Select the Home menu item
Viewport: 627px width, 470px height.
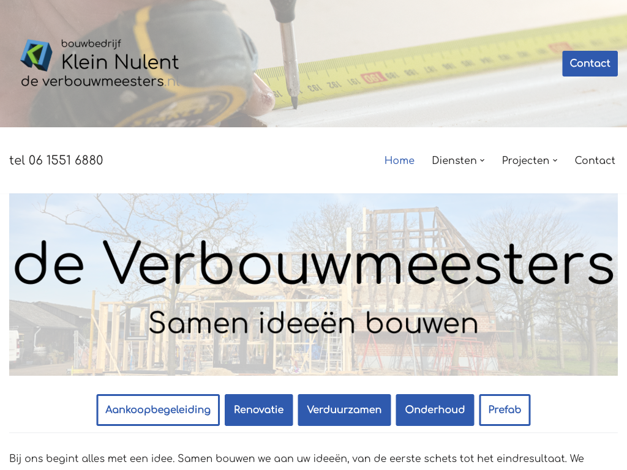[x=399, y=160]
